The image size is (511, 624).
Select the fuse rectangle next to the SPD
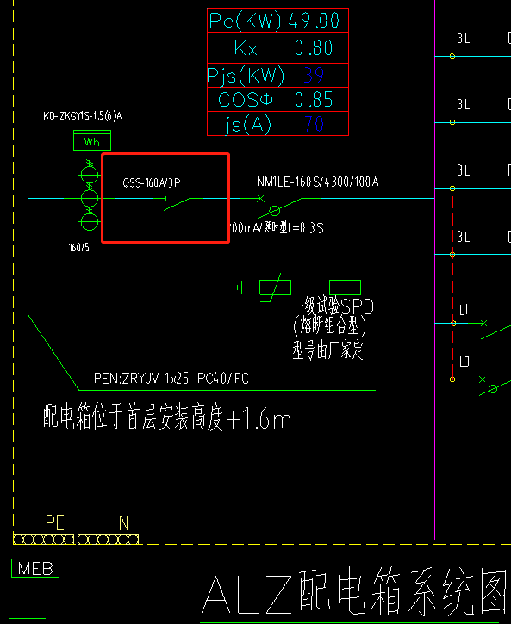click(345, 287)
